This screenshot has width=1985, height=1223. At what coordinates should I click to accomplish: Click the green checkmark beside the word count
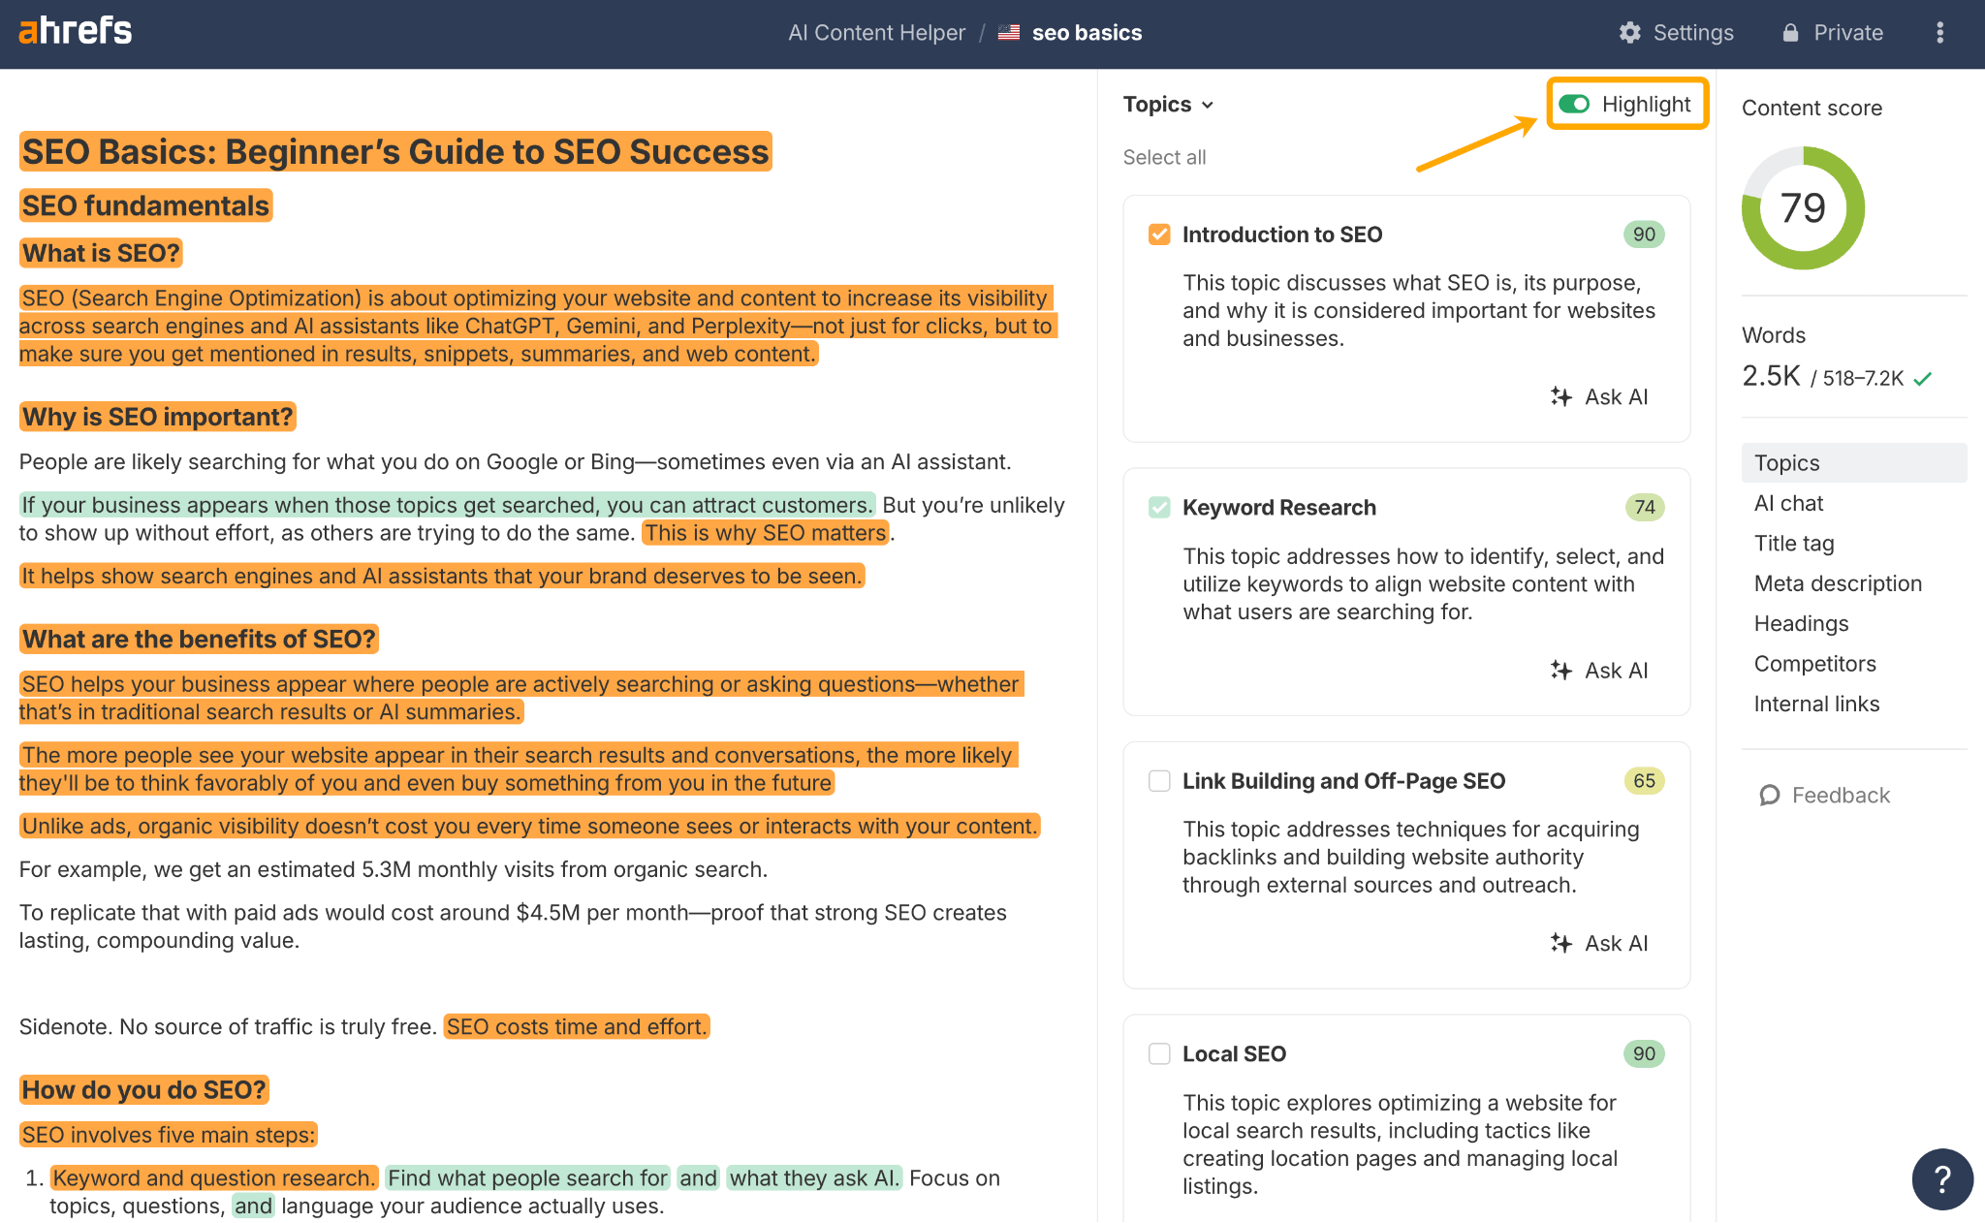click(x=1922, y=378)
